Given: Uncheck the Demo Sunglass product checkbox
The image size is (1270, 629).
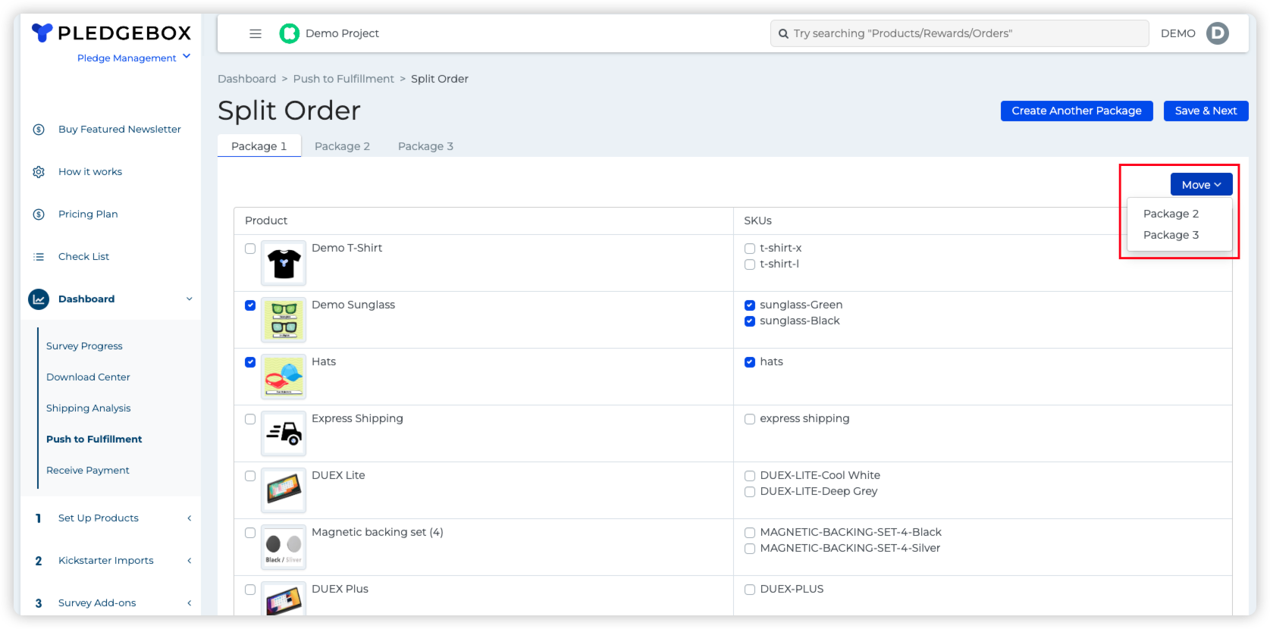Looking at the screenshot, I should tap(250, 305).
